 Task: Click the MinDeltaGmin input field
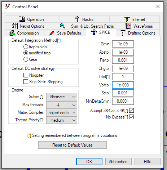pyautogui.click(x=123, y=101)
